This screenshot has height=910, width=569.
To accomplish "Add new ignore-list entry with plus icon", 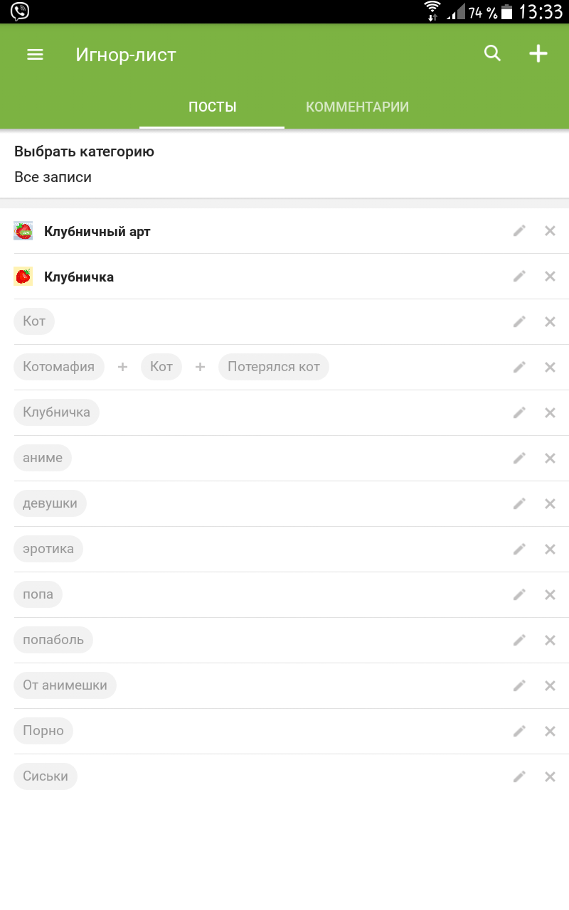I will pyautogui.click(x=538, y=53).
